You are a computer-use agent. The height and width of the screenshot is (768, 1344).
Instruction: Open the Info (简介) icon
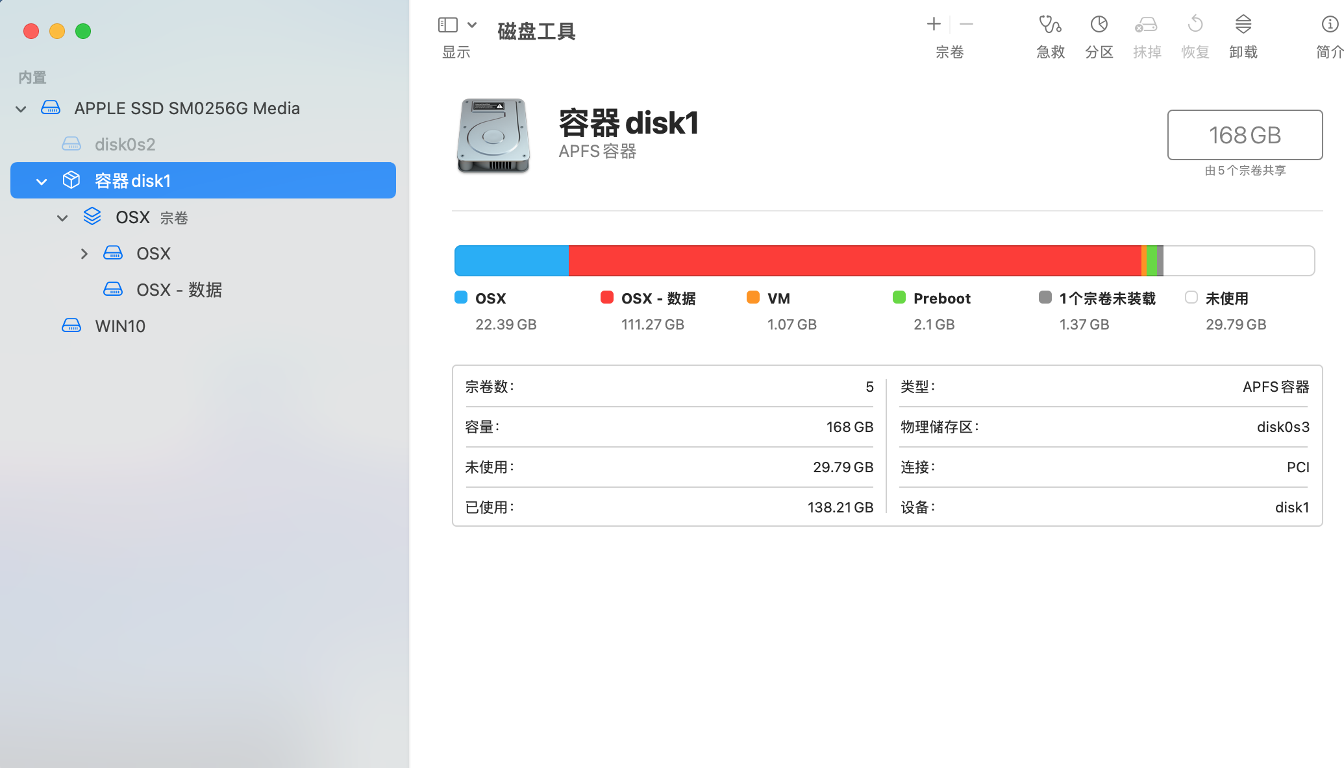tap(1329, 25)
